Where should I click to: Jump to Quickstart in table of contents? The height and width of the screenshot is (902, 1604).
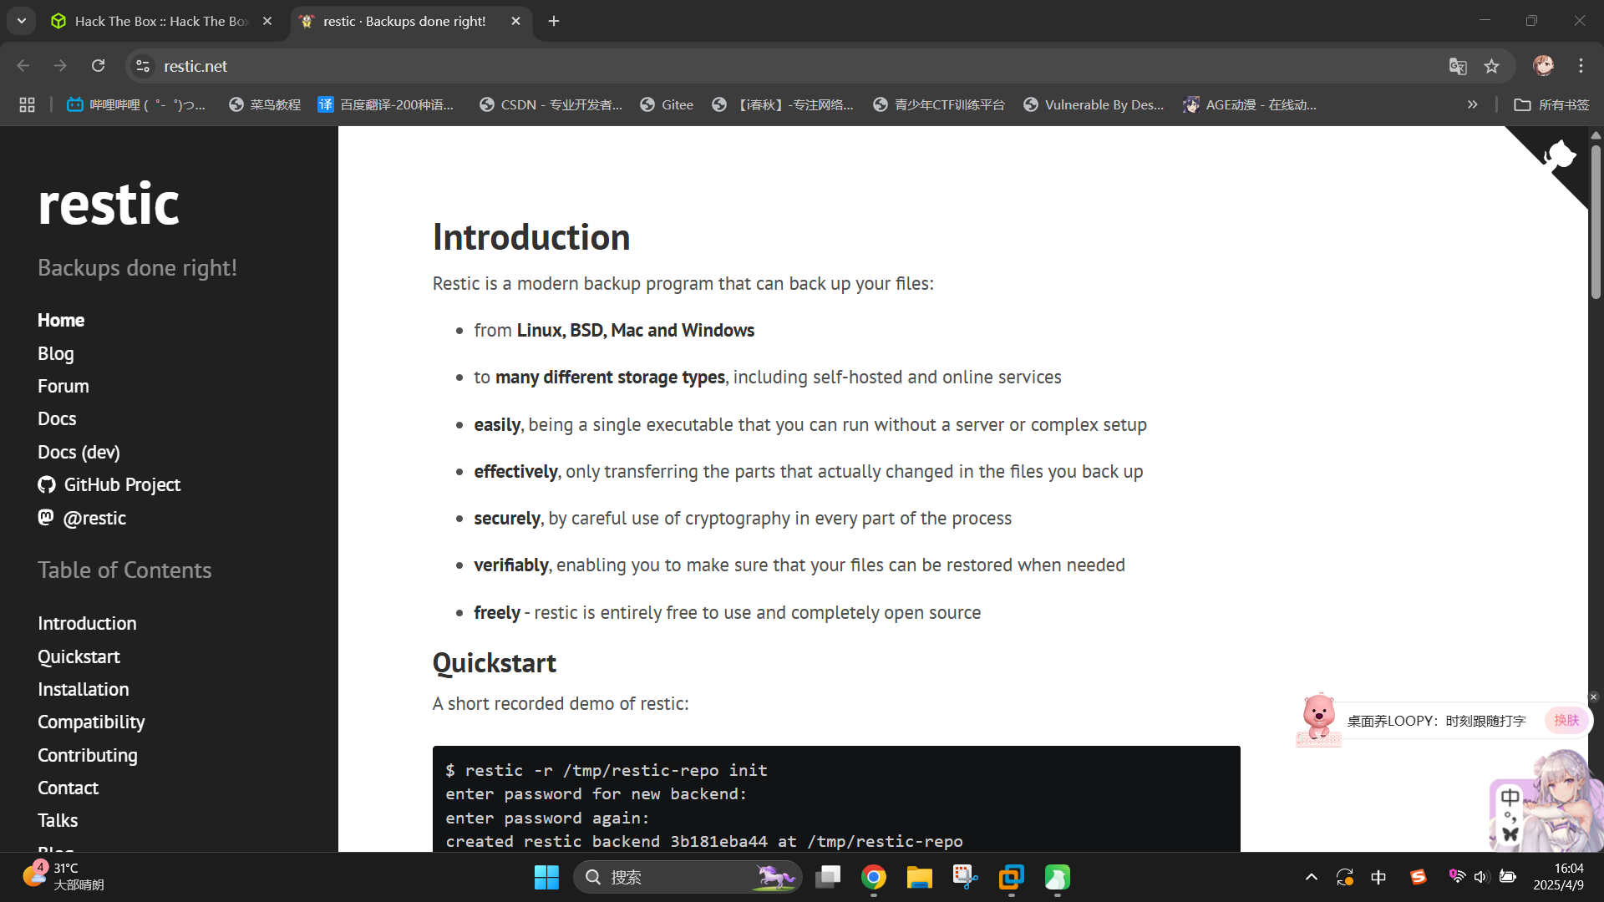click(79, 656)
